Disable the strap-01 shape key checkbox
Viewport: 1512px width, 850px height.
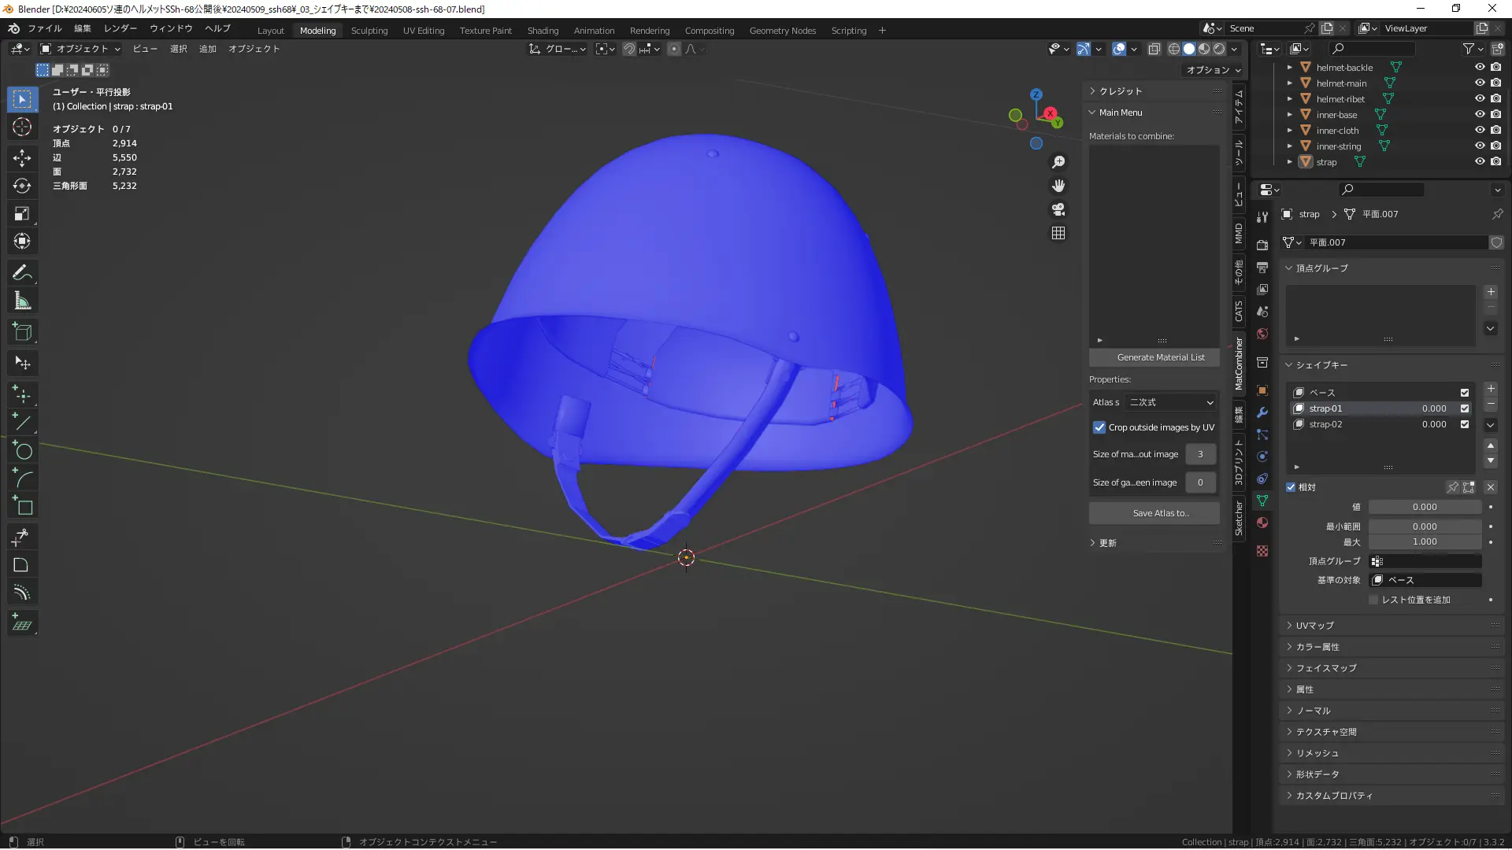[1465, 408]
